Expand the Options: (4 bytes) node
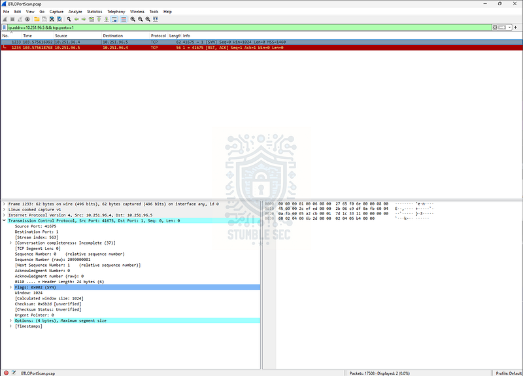This screenshot has height=376, width=523. 10,320
